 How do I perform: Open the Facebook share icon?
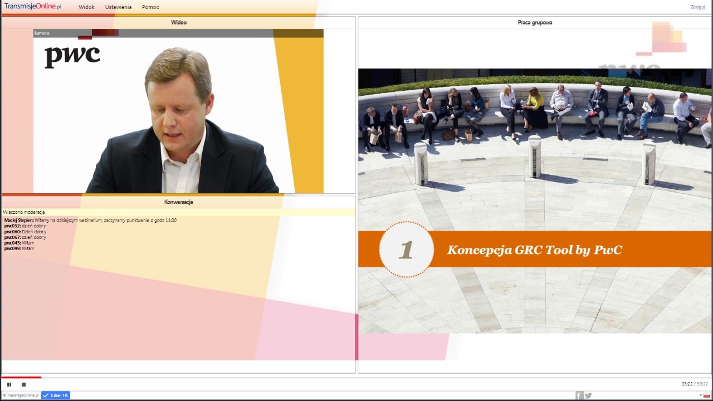(x=579, y=395)
